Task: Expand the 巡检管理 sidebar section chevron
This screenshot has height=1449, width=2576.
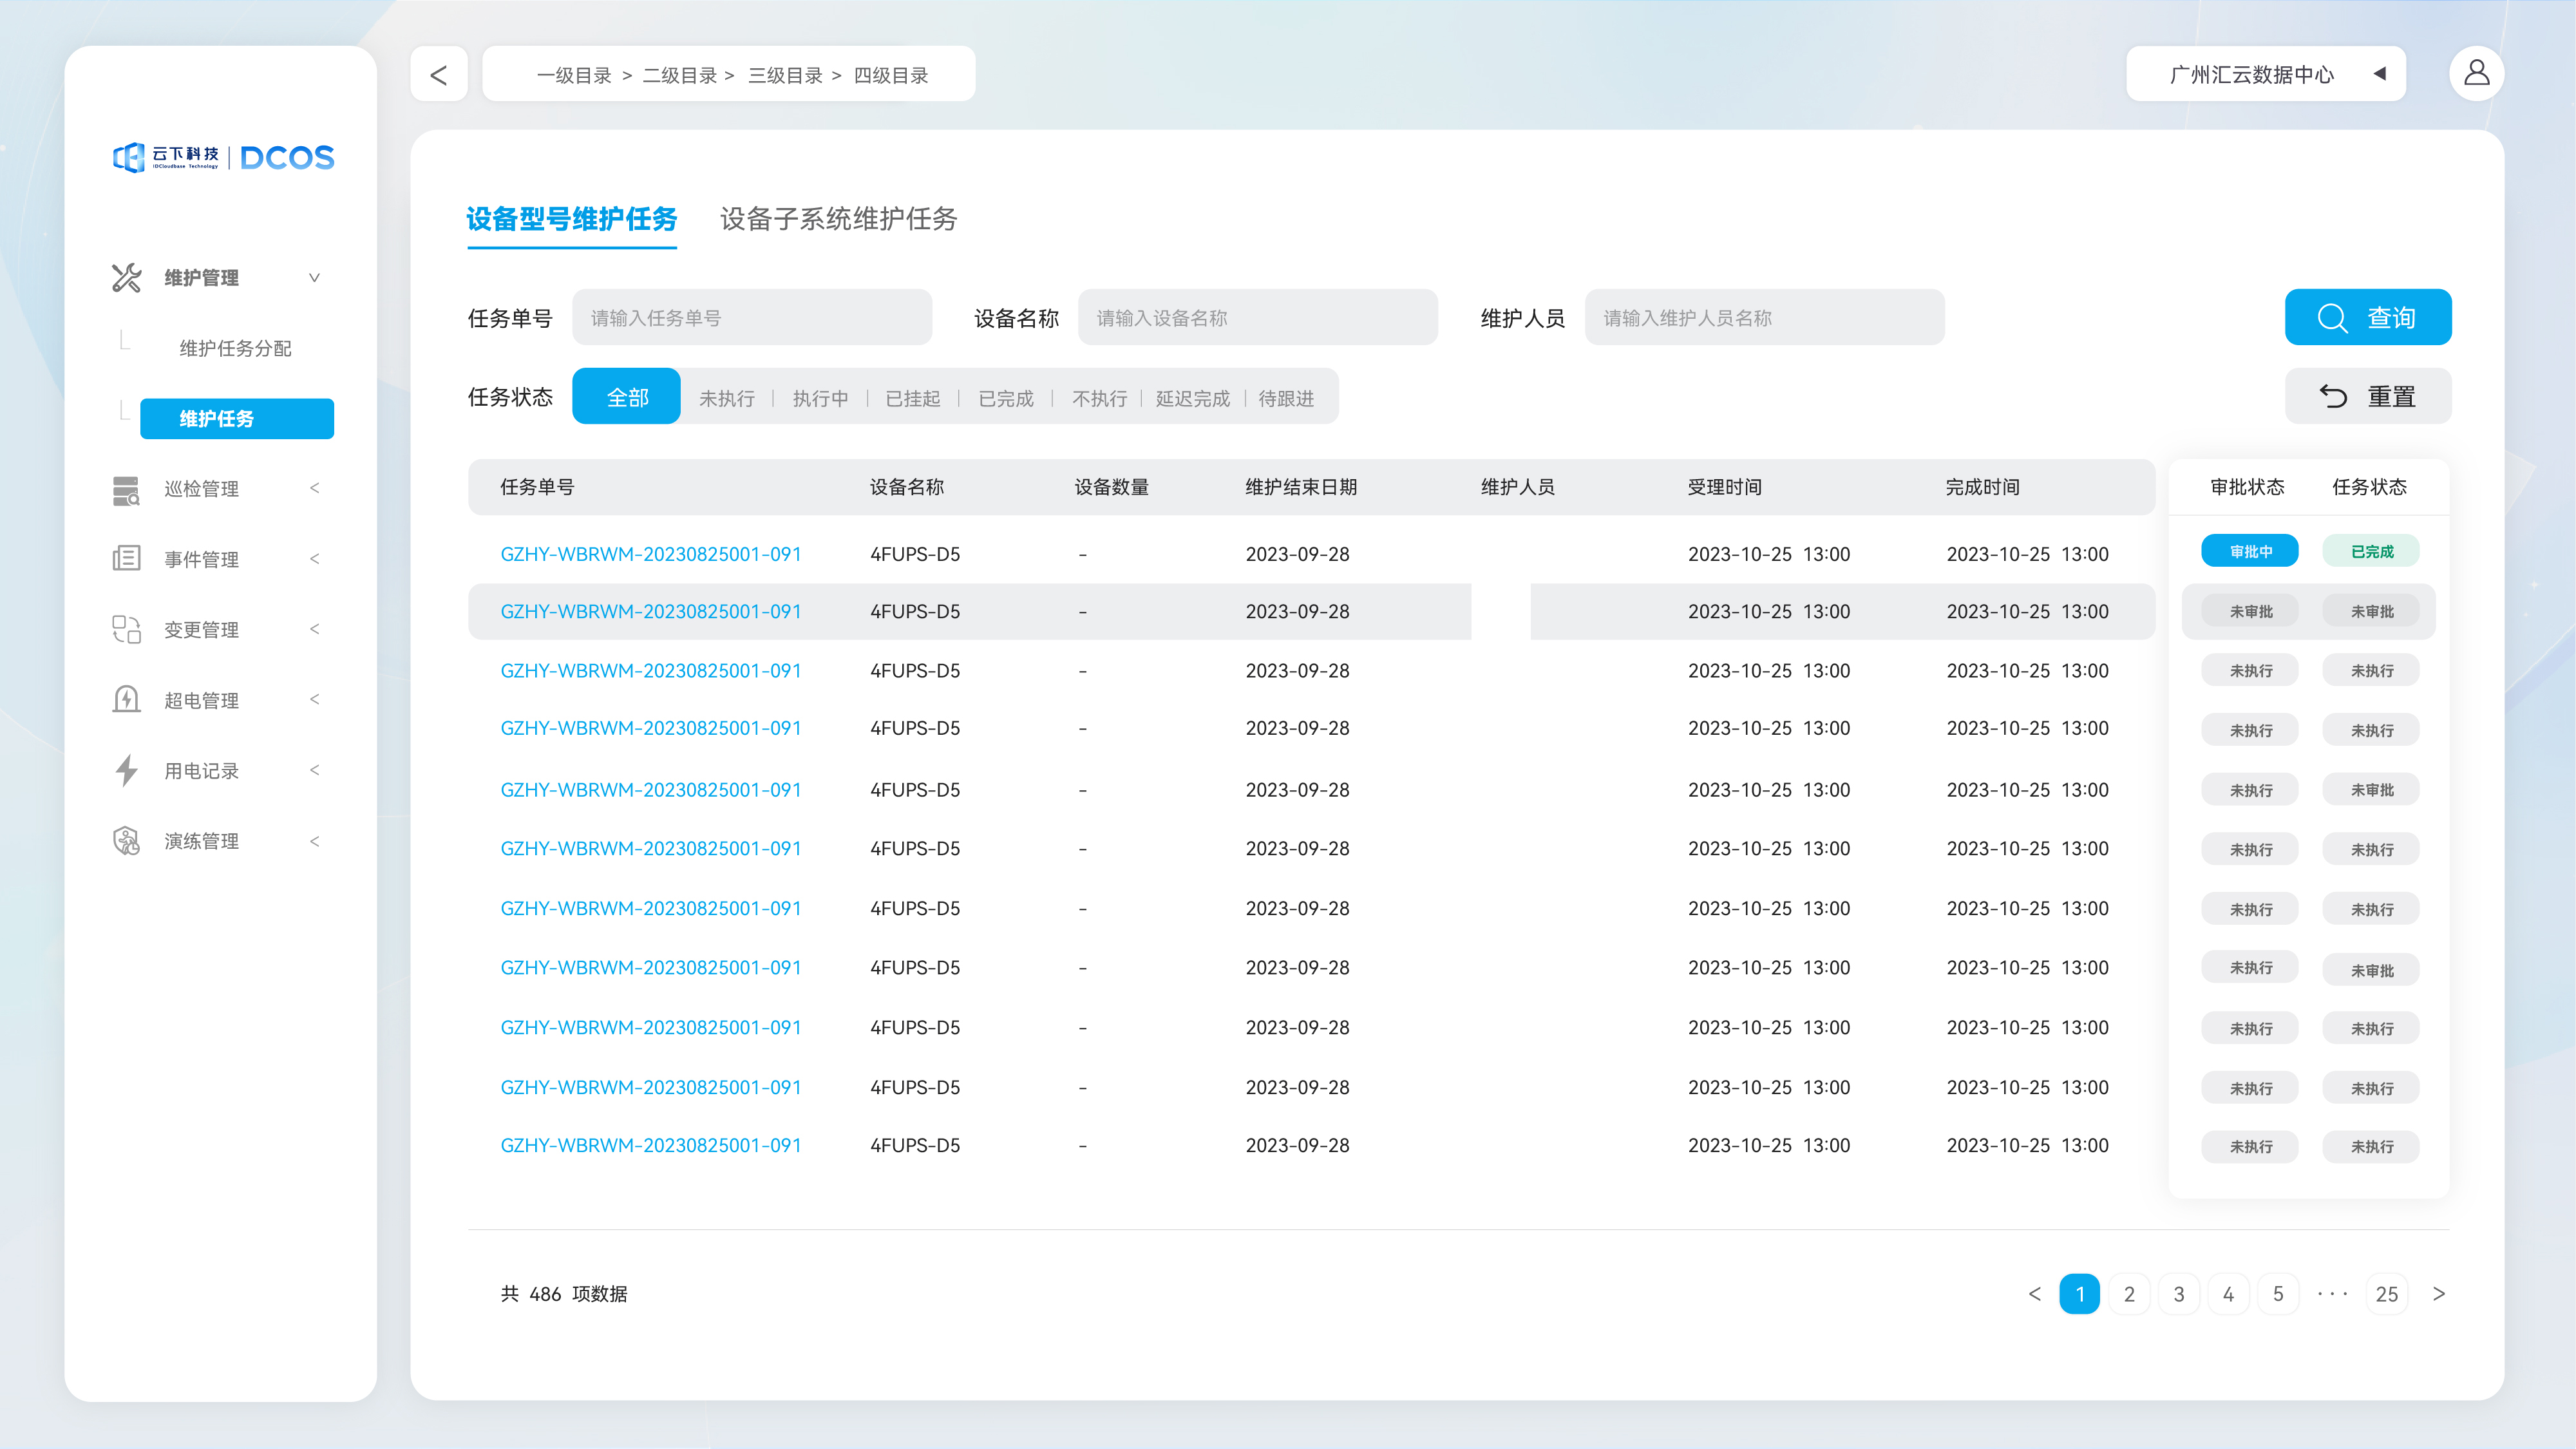Action: coord(315,489)
